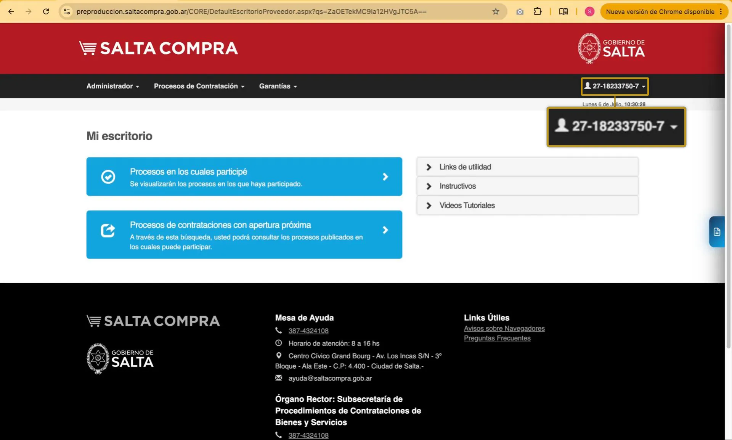The image size is (732, 440).
Task: Bookmark this page with the star icon
Action: pos(496,11)
